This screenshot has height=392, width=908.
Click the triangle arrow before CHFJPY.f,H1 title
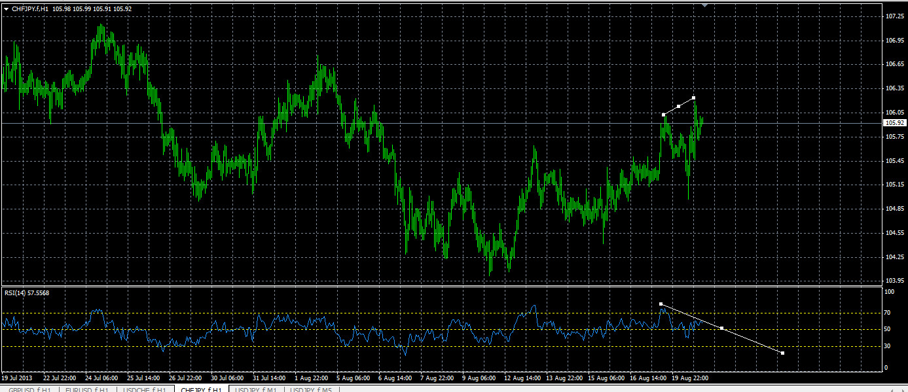click(x=7, y=9)
